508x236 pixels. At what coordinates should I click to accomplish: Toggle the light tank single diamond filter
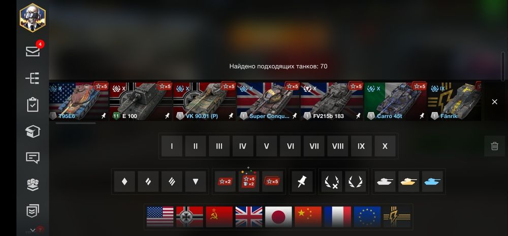click(x=124, y=181)
